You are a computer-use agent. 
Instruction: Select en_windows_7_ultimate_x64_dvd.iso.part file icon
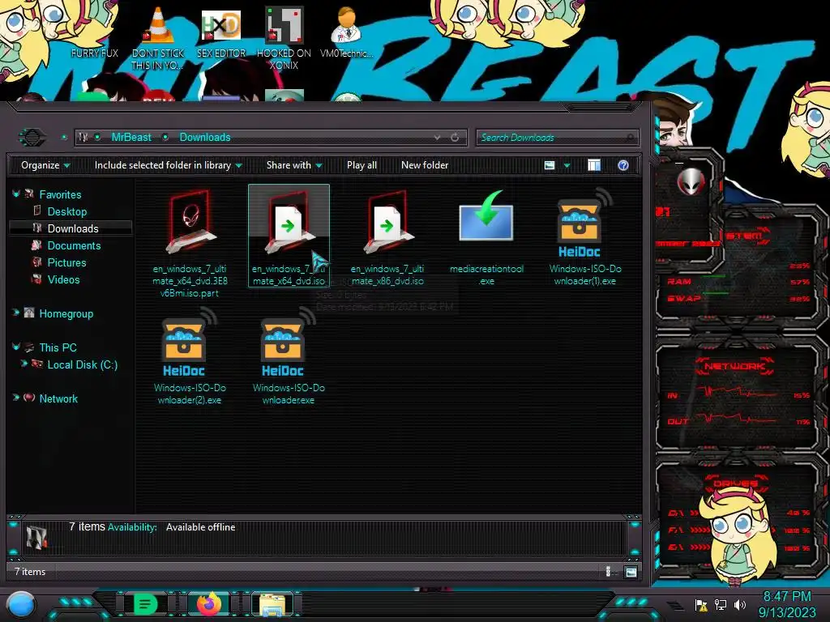click(x=190, y=222)
